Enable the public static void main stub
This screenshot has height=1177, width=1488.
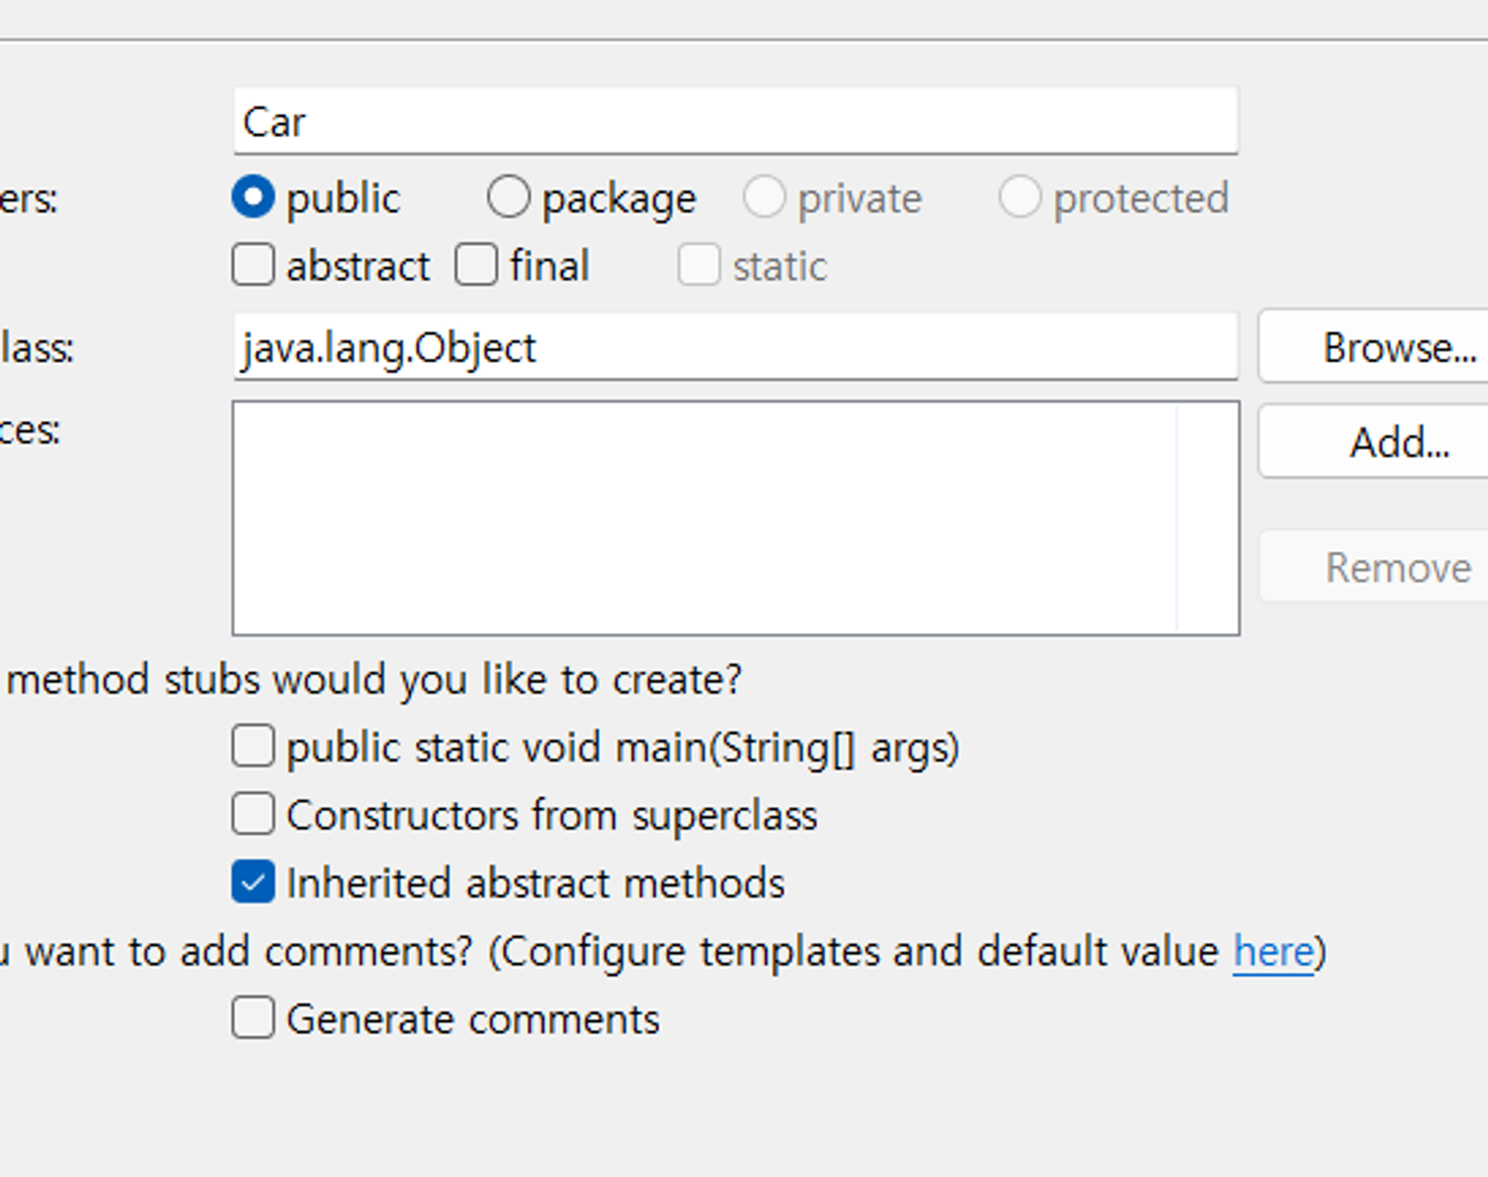[x=253, y=746]
